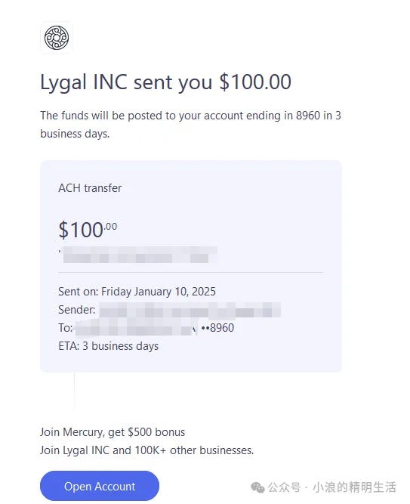Click the large $100.00 amount in the card
Image resolution: width=410 pixels, height=504 pixels.
[x=88, y=230]
